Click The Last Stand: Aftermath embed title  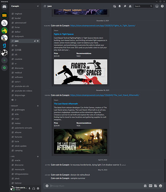[x=66, y=104]
